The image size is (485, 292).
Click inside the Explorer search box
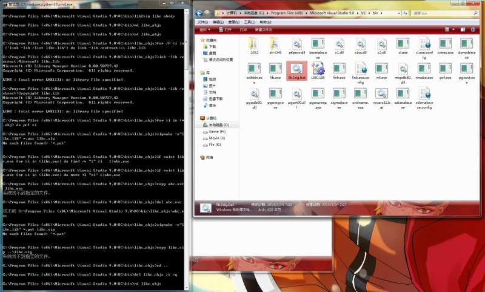[445, 13]
